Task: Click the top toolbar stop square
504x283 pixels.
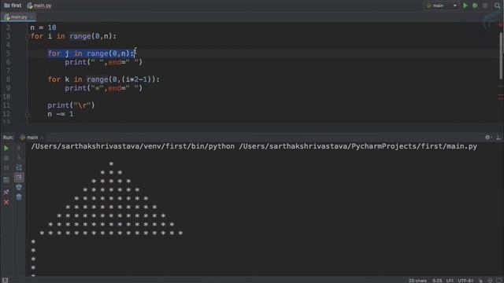Action: (485, 6)
